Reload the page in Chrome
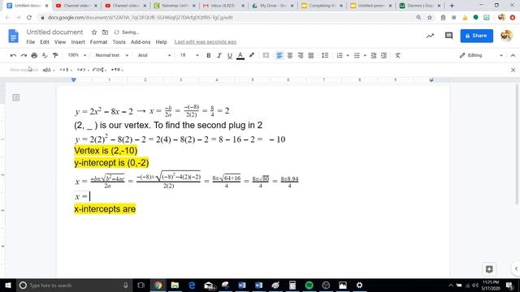This screenshot has width=520, height=292. [x=29, y=18]
